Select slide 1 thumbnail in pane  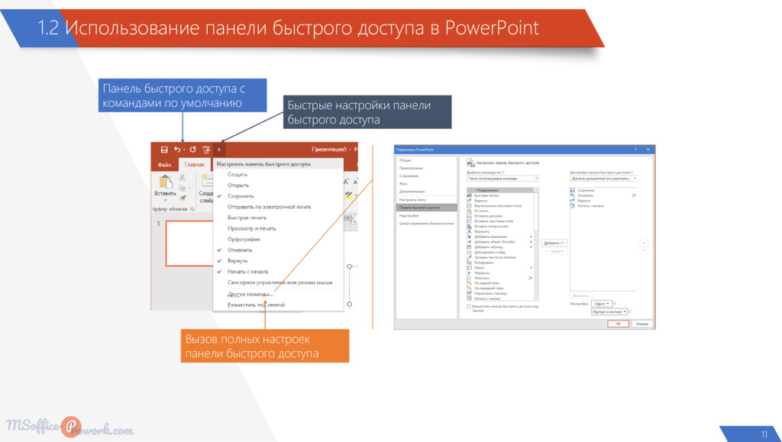pyautogui.click(x=189, y=244)
